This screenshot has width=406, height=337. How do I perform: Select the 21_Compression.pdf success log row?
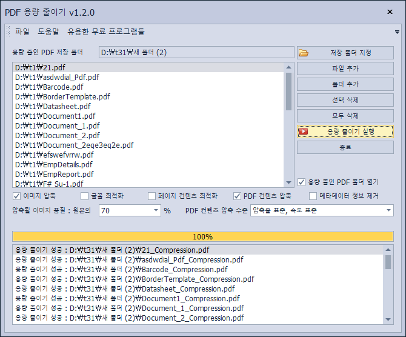coord(198,250)
